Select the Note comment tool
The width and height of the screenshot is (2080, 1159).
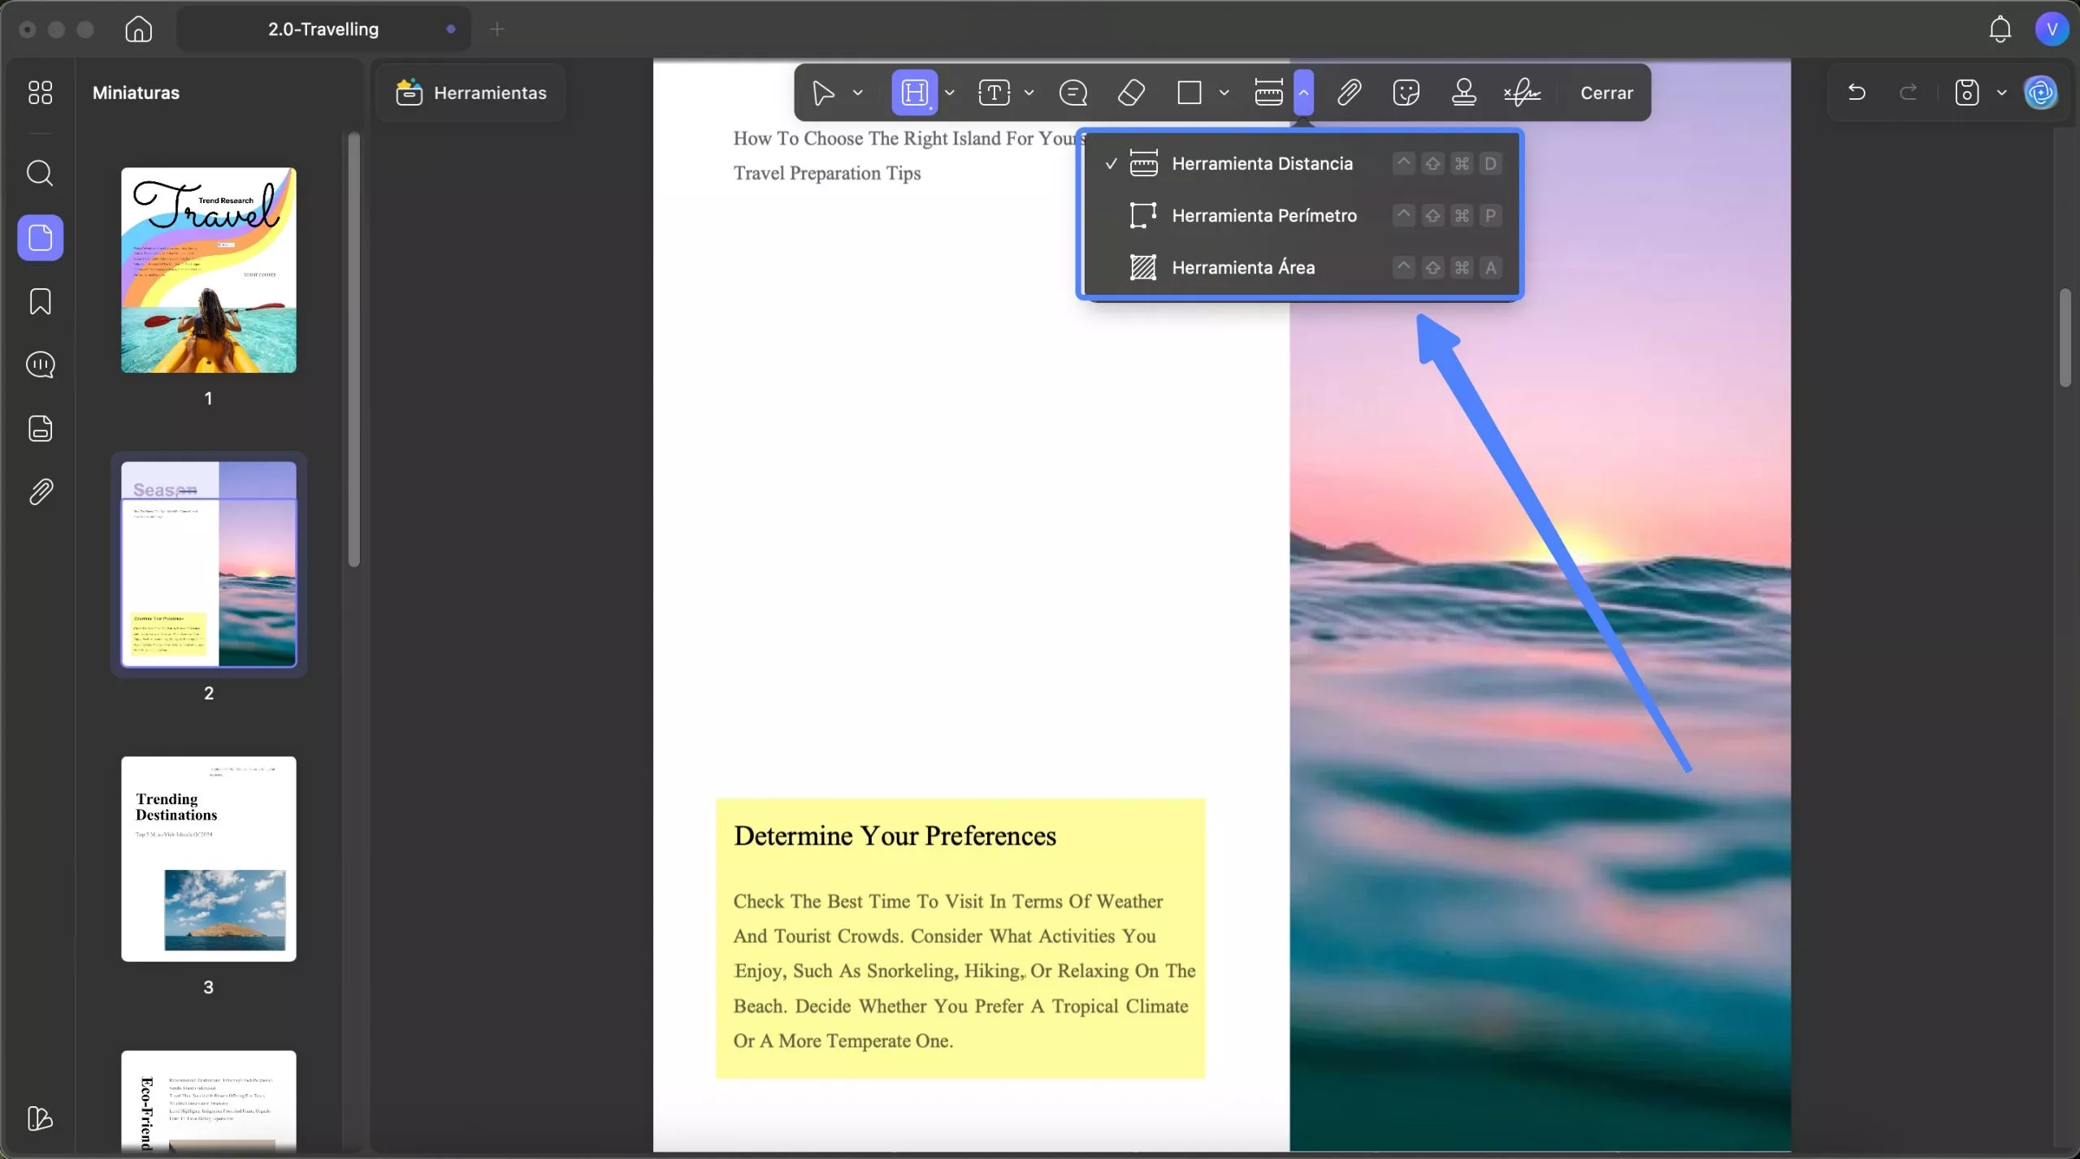click(x=1073, y=93)
